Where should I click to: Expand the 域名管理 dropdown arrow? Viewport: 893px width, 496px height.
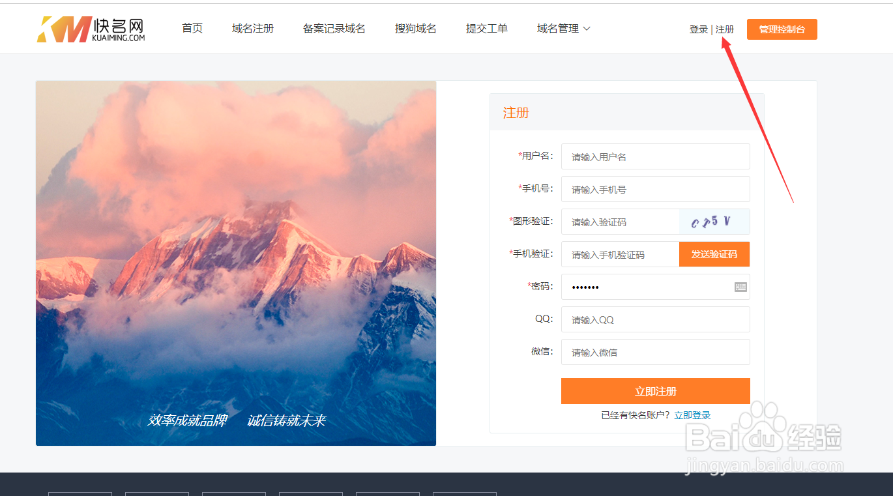(x=587, y=29)
